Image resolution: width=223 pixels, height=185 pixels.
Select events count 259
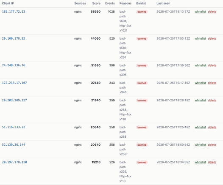112,100
